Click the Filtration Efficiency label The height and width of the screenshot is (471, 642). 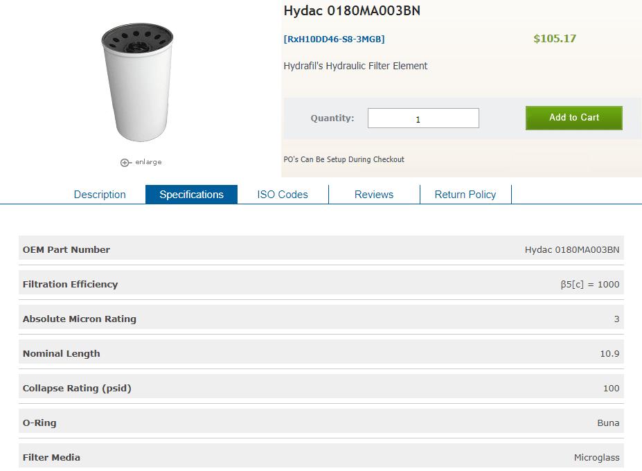pos(70,284)
